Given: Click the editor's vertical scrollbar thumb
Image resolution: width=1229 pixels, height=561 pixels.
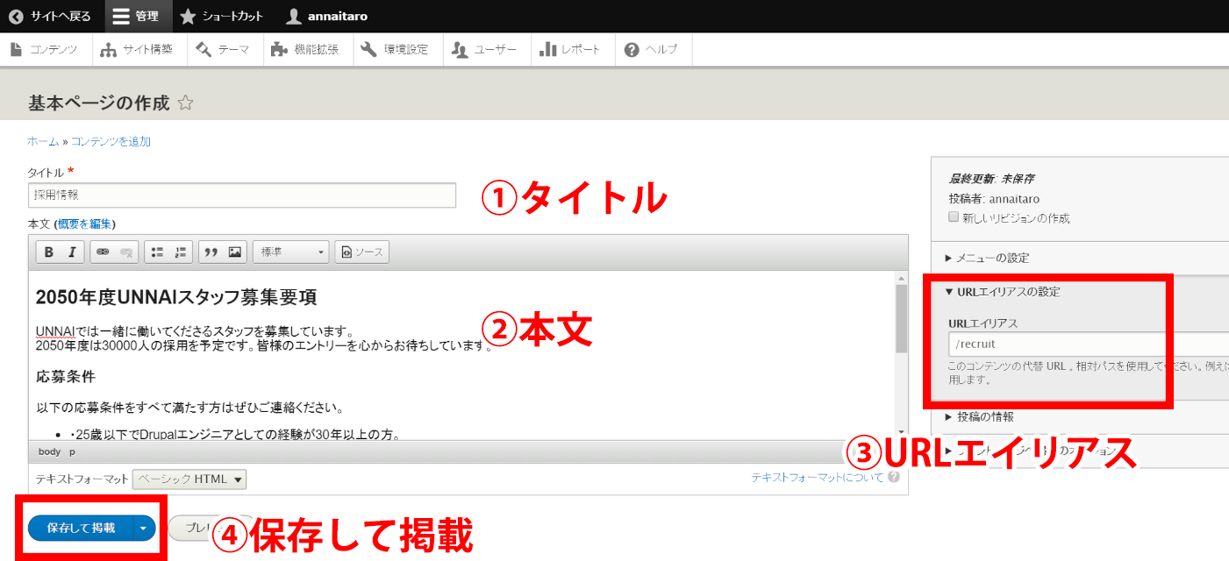Looking at the screenshot, I should tap(901, 318).
